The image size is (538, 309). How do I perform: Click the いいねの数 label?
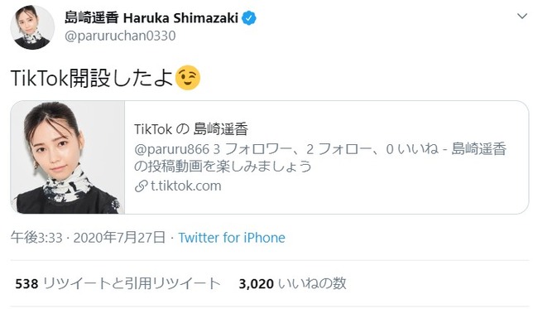coord(312,283)
